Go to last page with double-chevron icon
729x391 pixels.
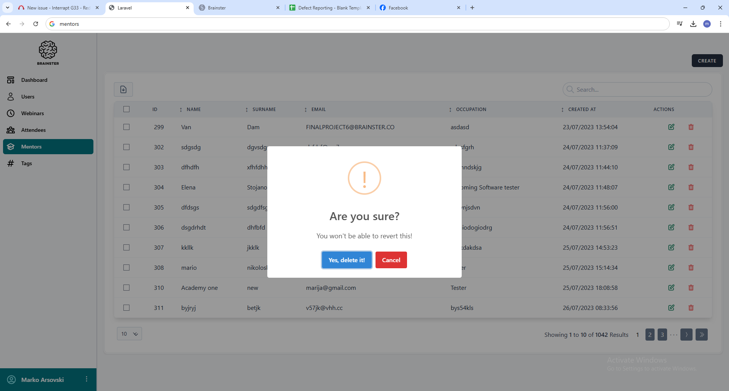point(701,335)
